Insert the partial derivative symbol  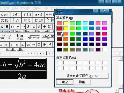pos(28,27)
